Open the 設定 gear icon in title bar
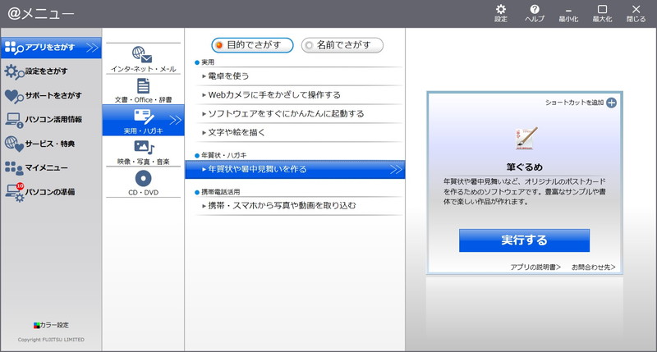The image size is (657, 352). tap(501, 10)
